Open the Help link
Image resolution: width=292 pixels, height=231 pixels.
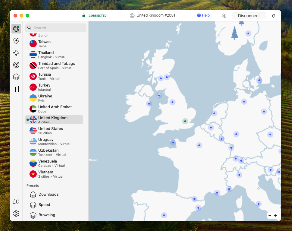coord(203,15)
